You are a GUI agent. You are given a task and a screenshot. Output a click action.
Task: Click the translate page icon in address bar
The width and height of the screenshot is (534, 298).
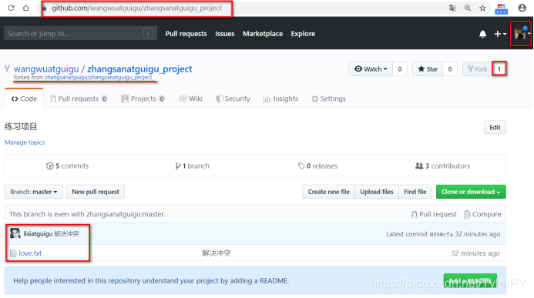(452, 8)
